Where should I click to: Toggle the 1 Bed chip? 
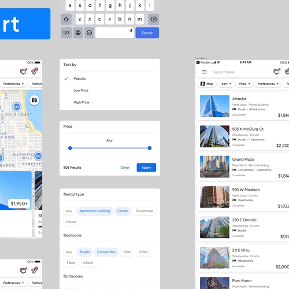tap(127, 252)
